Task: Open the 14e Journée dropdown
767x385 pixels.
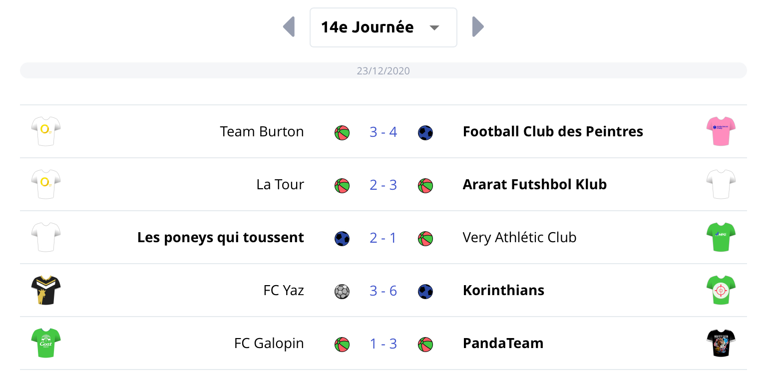Action: pyautogui.click(x=383, y=27)
